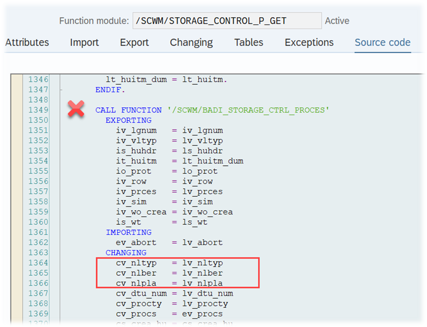The width and height of the screenshot is (427, 327).
Task: Click the Function module label
Action: (94, 21)
